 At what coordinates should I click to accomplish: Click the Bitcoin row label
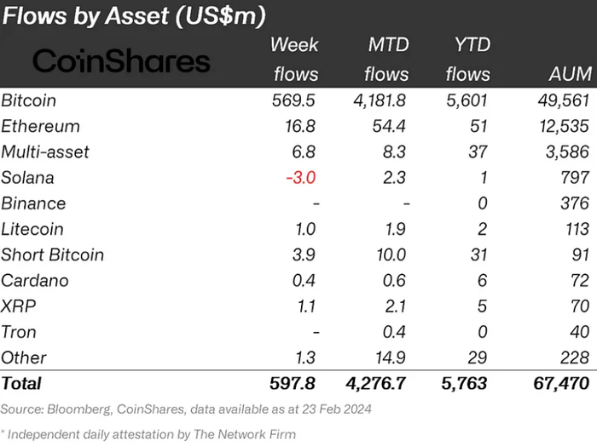click(x=28, y=100)
